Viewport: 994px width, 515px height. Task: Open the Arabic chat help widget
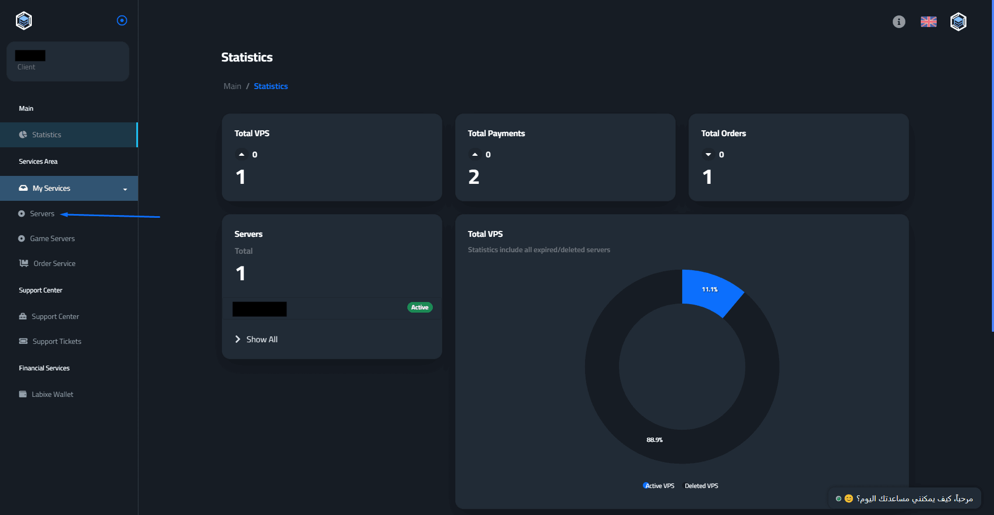[905, 499]
